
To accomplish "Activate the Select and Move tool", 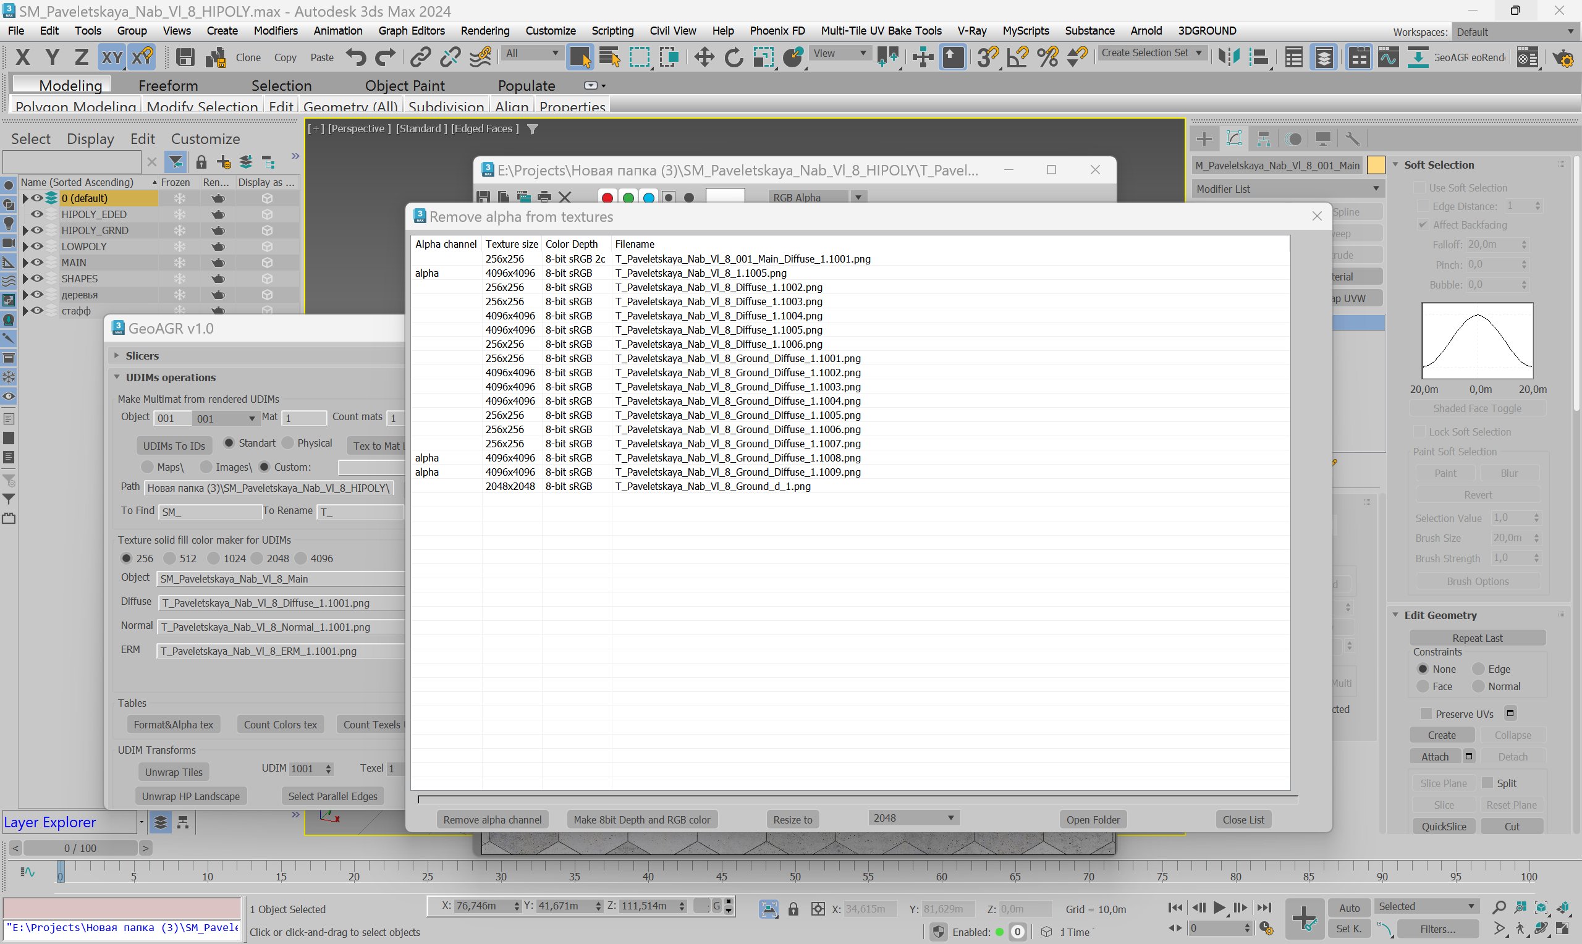I will (x=703, y=58).
